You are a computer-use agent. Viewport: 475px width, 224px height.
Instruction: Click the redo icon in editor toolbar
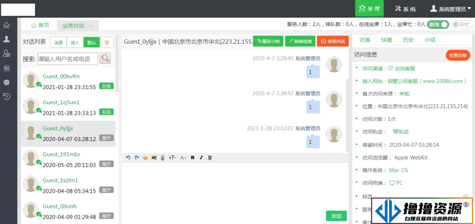click(137, 158)
